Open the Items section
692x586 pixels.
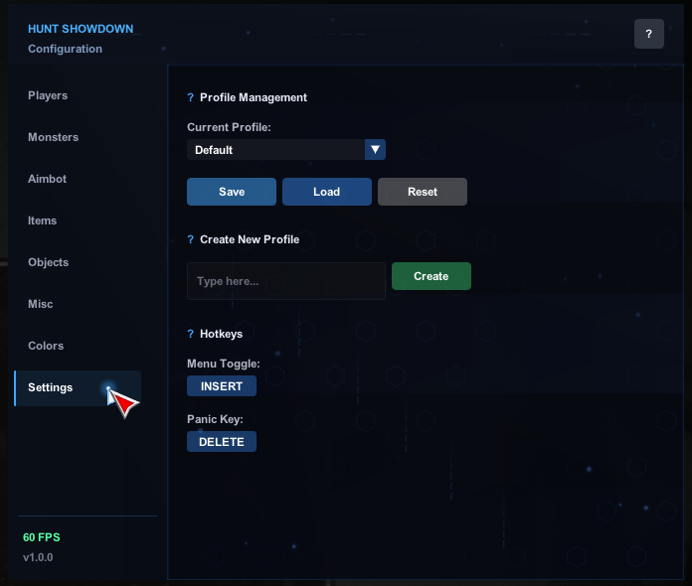43,220
